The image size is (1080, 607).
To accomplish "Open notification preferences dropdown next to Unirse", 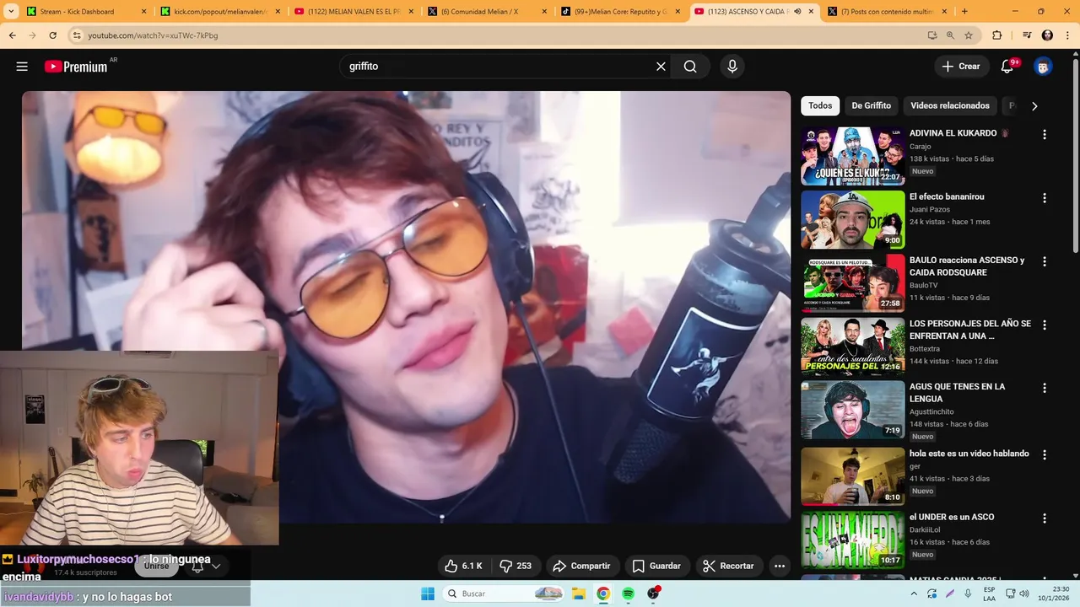I will click(206, 567).
